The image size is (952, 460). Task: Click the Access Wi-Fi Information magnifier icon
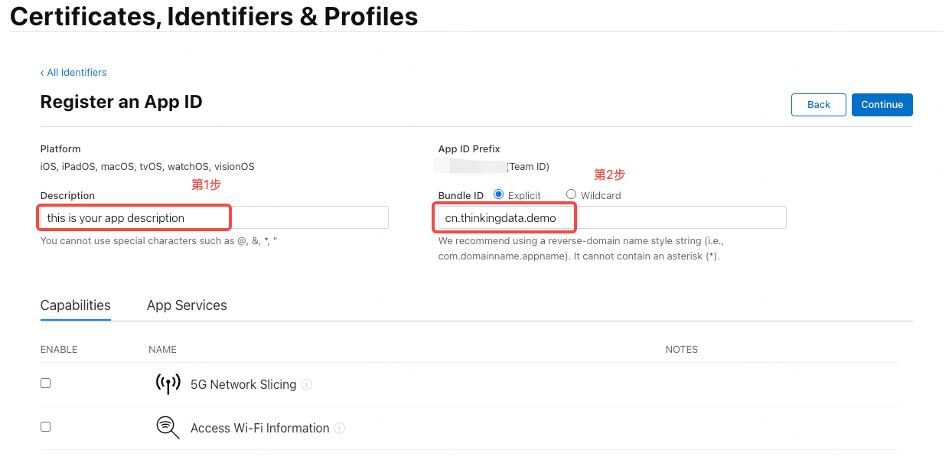click(168, 427)
